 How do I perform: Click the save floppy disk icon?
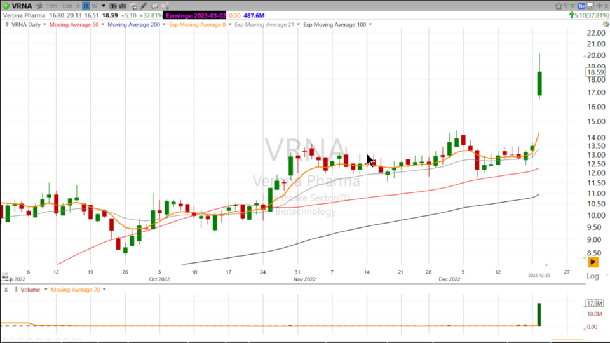click(x=590, y=6)
